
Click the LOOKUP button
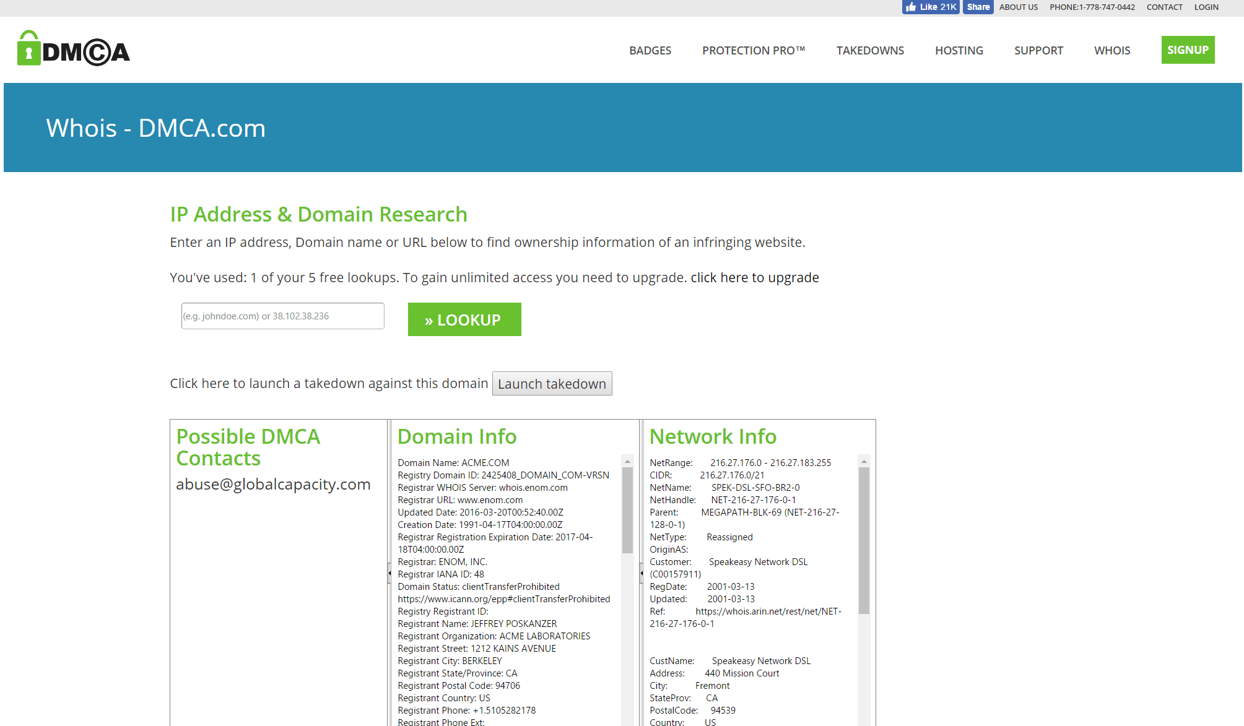[463, 319]
